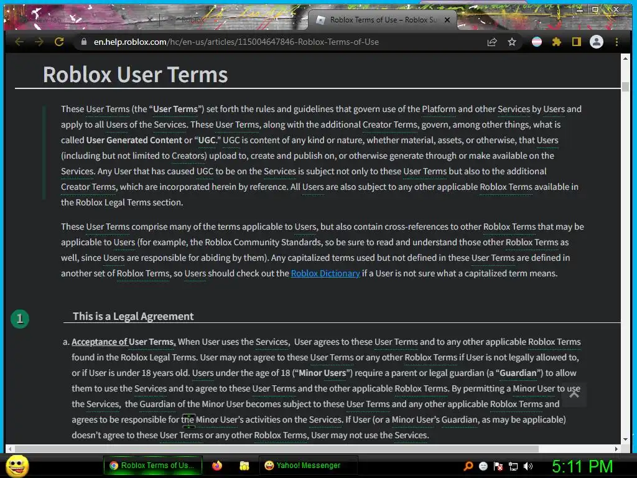Toggle the browser side panel
The height and width of the screenshot is (478, 637).
[577, 42]
